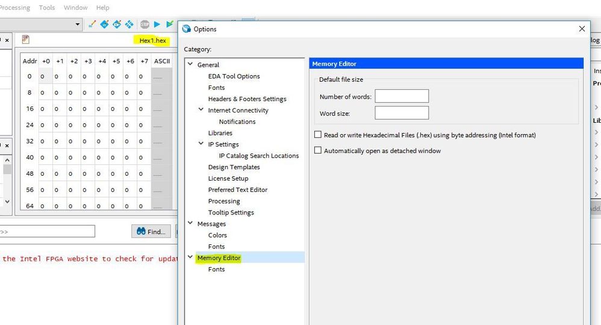Open the Help menu
This screenshot has width=601, height=325.
point(102,7)
